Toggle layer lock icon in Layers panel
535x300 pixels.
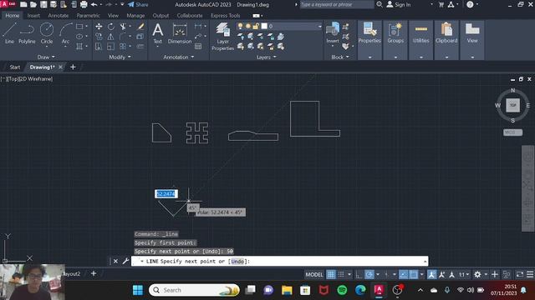point(256,26)
